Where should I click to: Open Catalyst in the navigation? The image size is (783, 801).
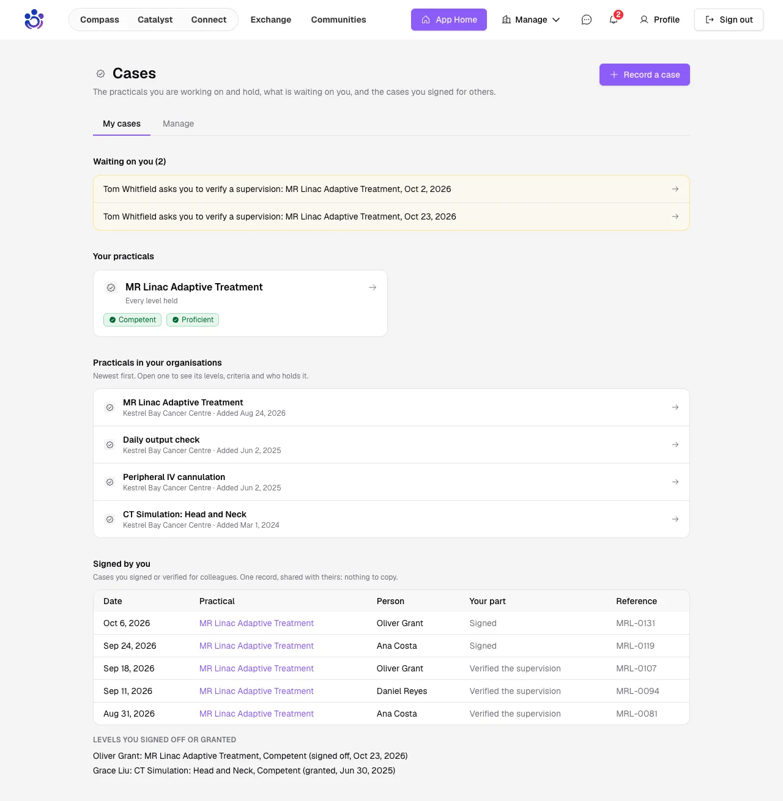pyautogui.click(x=155, y=20)
